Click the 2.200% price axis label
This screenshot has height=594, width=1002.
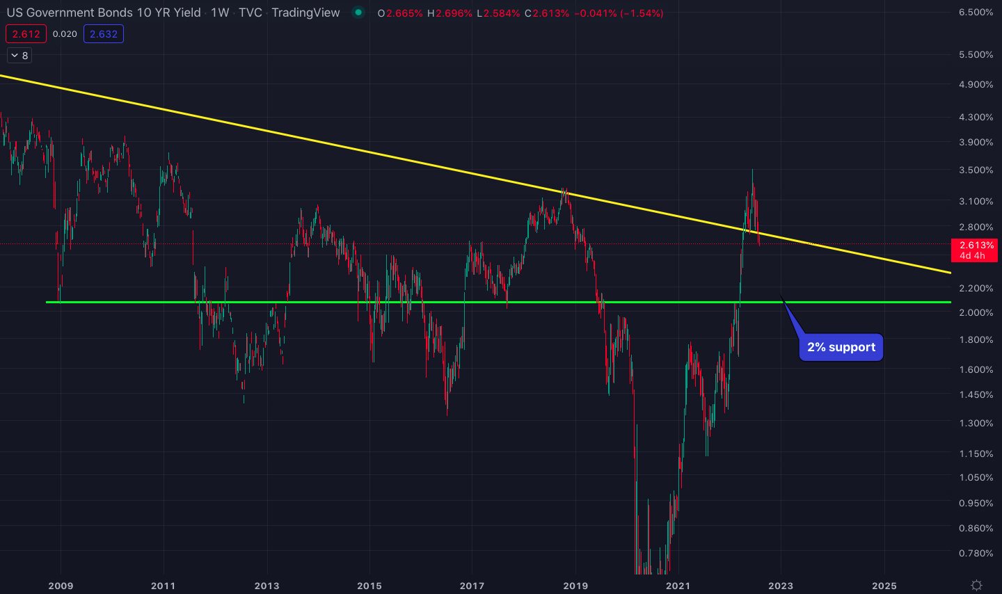[x=976, y=288]
